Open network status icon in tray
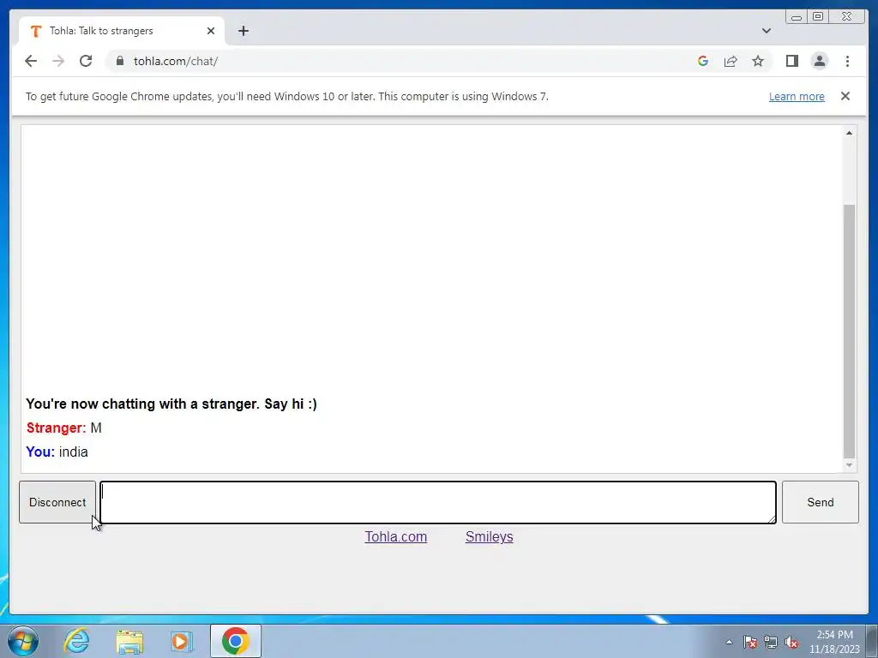Image resolution: width=878 pixels, height=658 pixels. [771, 642]
